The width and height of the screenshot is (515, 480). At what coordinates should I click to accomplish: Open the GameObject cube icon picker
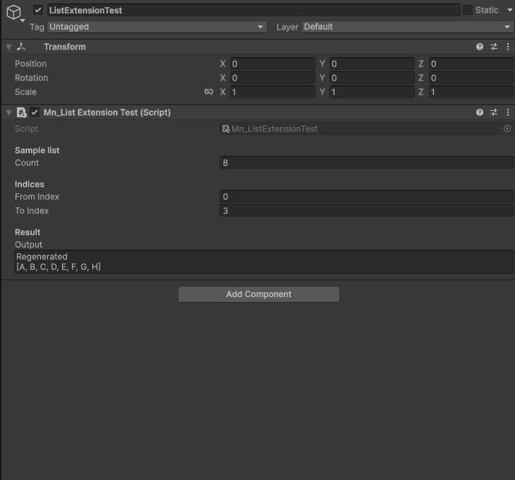pyautogui.click(x=14, y=13)
